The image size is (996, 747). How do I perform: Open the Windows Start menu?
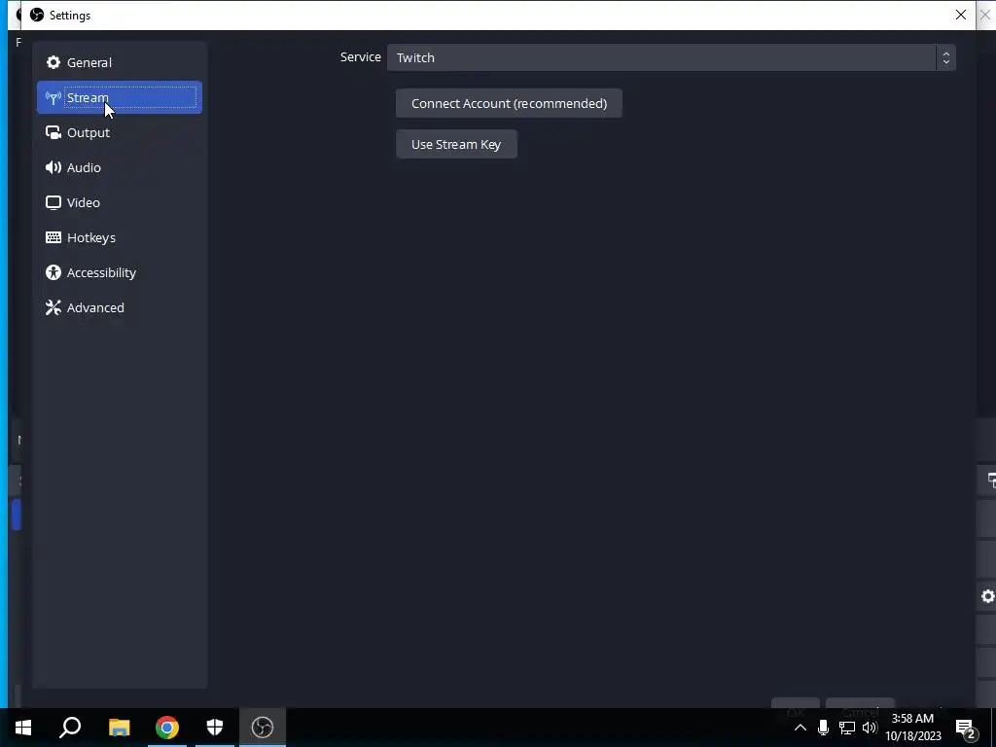[x=23, y=728]
